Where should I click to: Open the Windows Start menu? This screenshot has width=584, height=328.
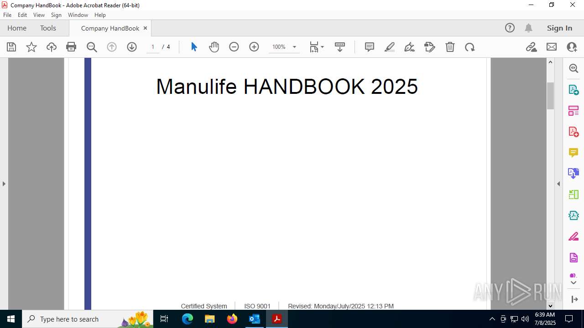click(x=11, y=319)
